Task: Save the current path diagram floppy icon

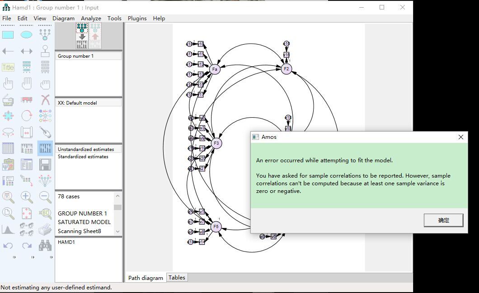Action: [45, 165]
